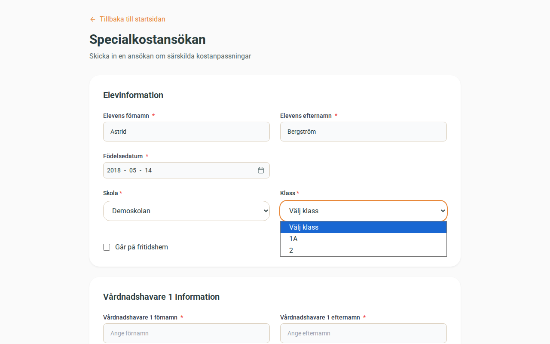
Task: Click the 'Elevinformation' section title
Action: (x=133, y=95)
